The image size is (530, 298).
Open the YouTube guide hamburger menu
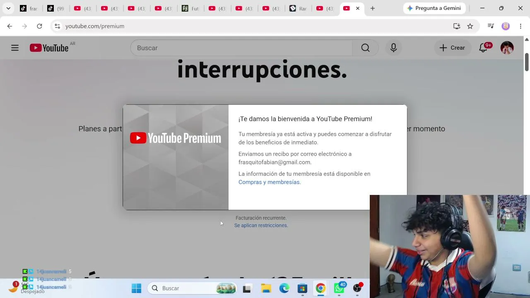(x=15, y=48)
